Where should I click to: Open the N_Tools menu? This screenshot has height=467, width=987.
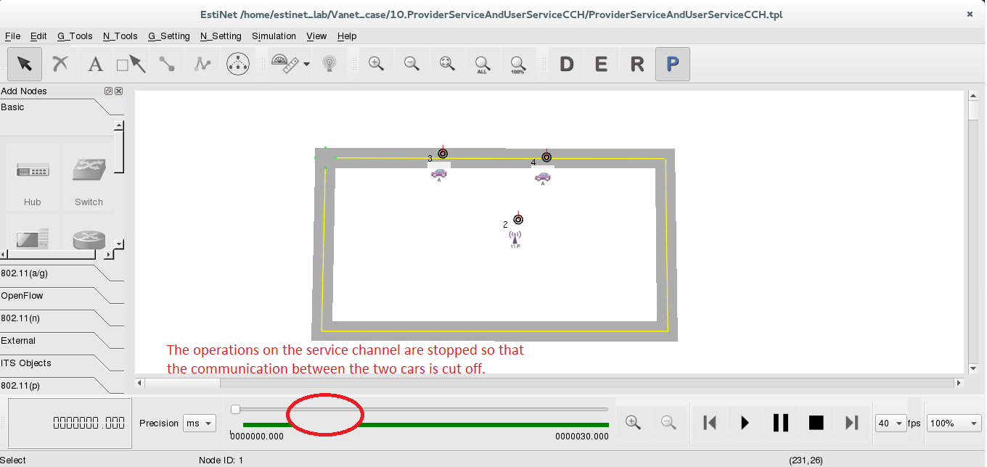[120, 36]
